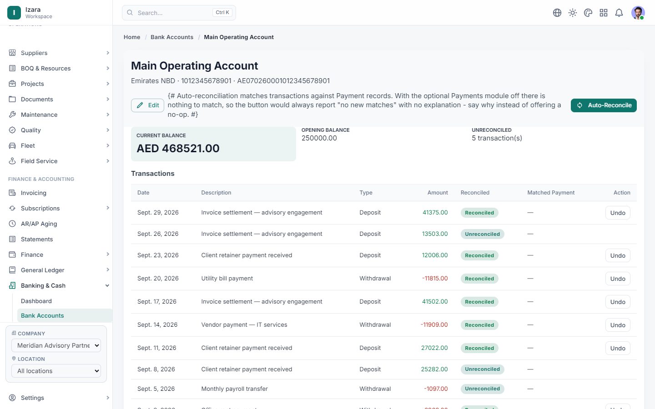
Task: Open the apps grid icon
Action: pyautogui.click(x=604, y=13)
